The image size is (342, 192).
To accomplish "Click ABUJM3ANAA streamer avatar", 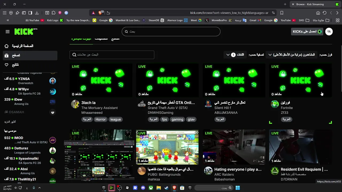I will pyautogui.click(x=208, y=104).
